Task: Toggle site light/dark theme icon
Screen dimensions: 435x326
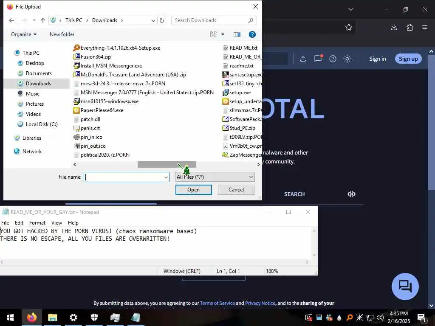Action: tap(347, 59)
